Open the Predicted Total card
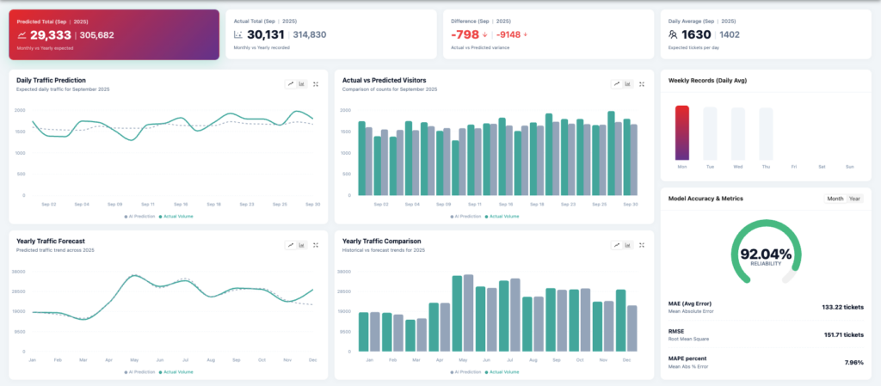Viewport: 881px width, 386px height. tap(114, 34)
